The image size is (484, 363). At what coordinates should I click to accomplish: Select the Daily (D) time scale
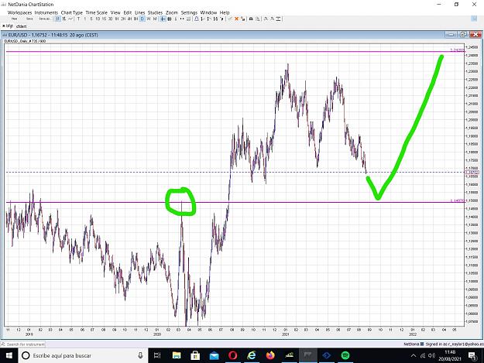point(142,19)
